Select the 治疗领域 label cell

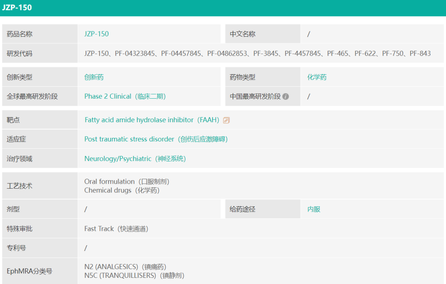(x=40, y=159)
